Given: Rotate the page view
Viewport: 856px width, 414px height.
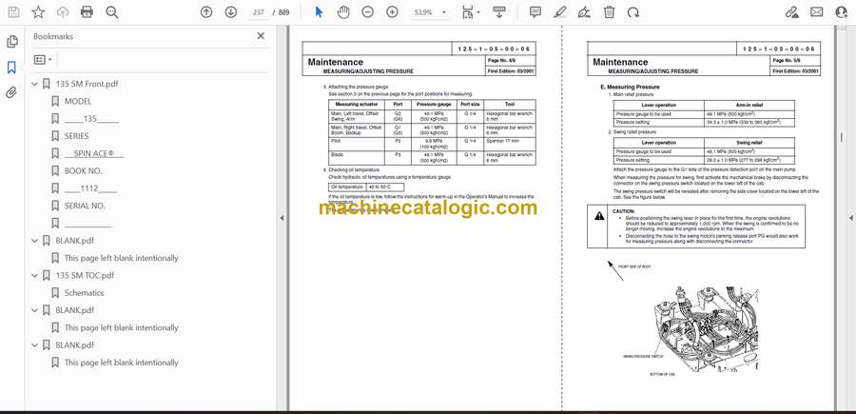Looking at the screenshot, I should (633, 12).
